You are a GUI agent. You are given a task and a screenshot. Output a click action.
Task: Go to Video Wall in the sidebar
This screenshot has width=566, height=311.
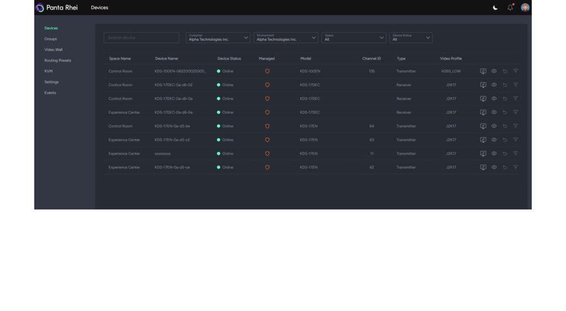pyautogui.click(x=54, y=50)
